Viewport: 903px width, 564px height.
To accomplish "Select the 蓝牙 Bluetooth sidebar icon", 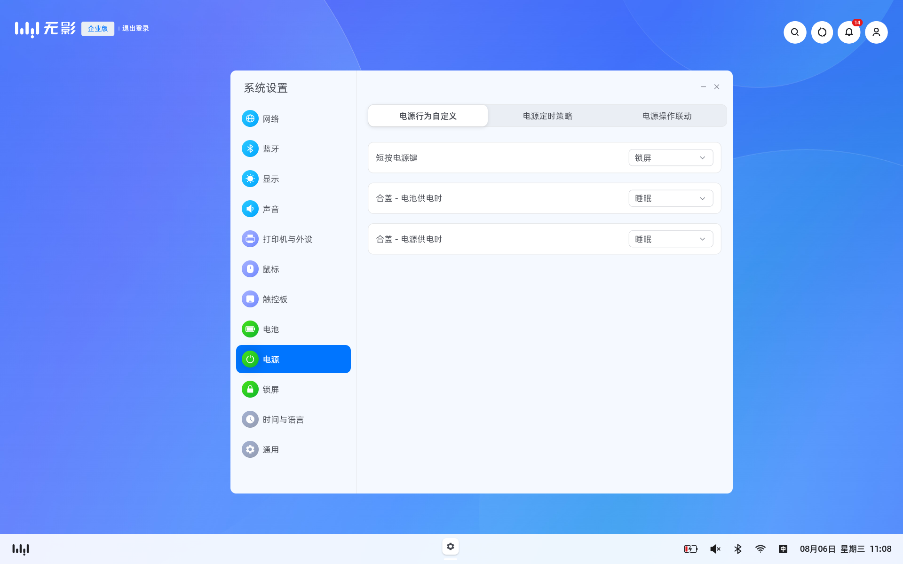I will coord(250,149).
